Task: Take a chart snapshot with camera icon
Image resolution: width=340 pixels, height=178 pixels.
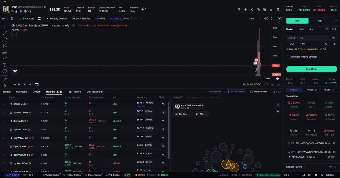Action: point(280,19)
